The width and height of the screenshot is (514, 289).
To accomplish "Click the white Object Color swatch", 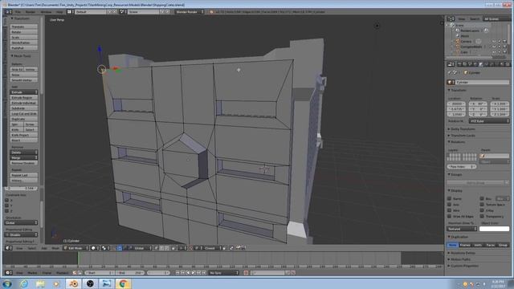I will [x=495, y=229].
